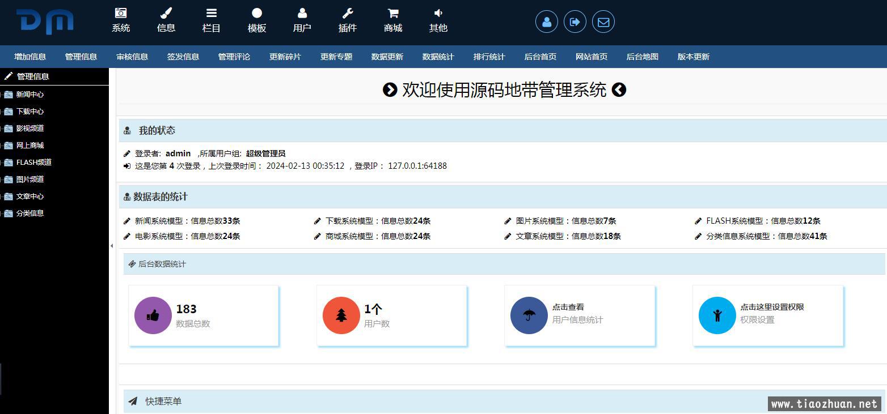Viewport: 887px width, 414px height.
Task: Select 审核信息 submenu item
Action: [132, 57]
